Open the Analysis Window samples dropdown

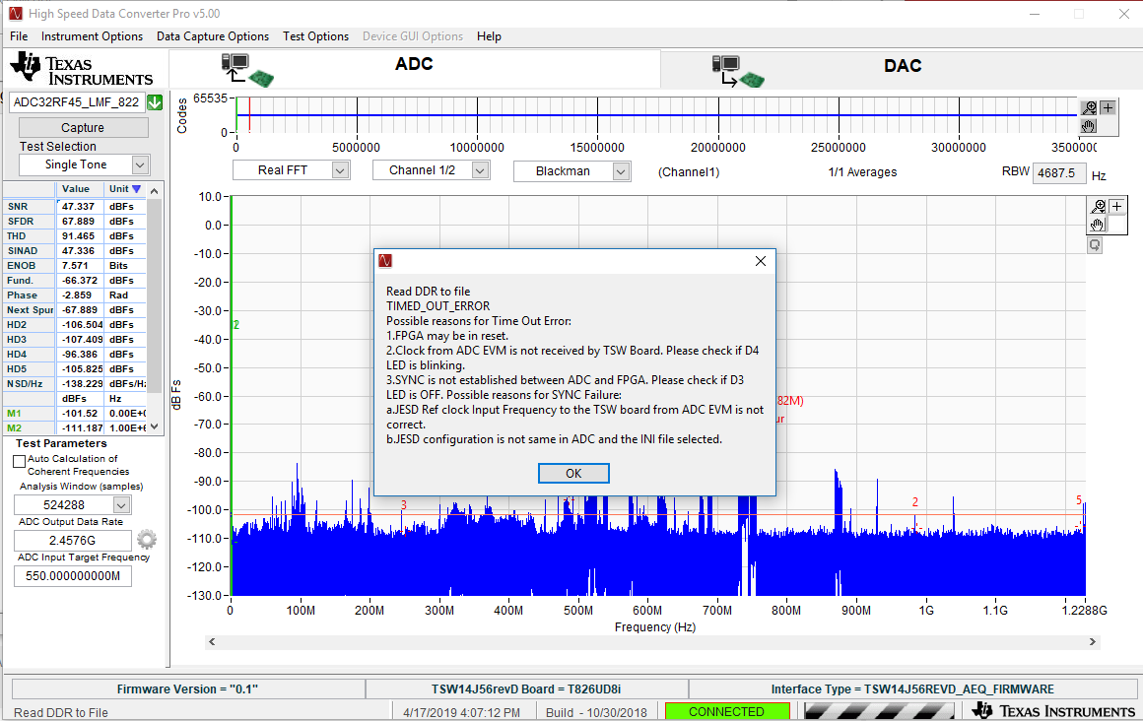coord(122,505)
